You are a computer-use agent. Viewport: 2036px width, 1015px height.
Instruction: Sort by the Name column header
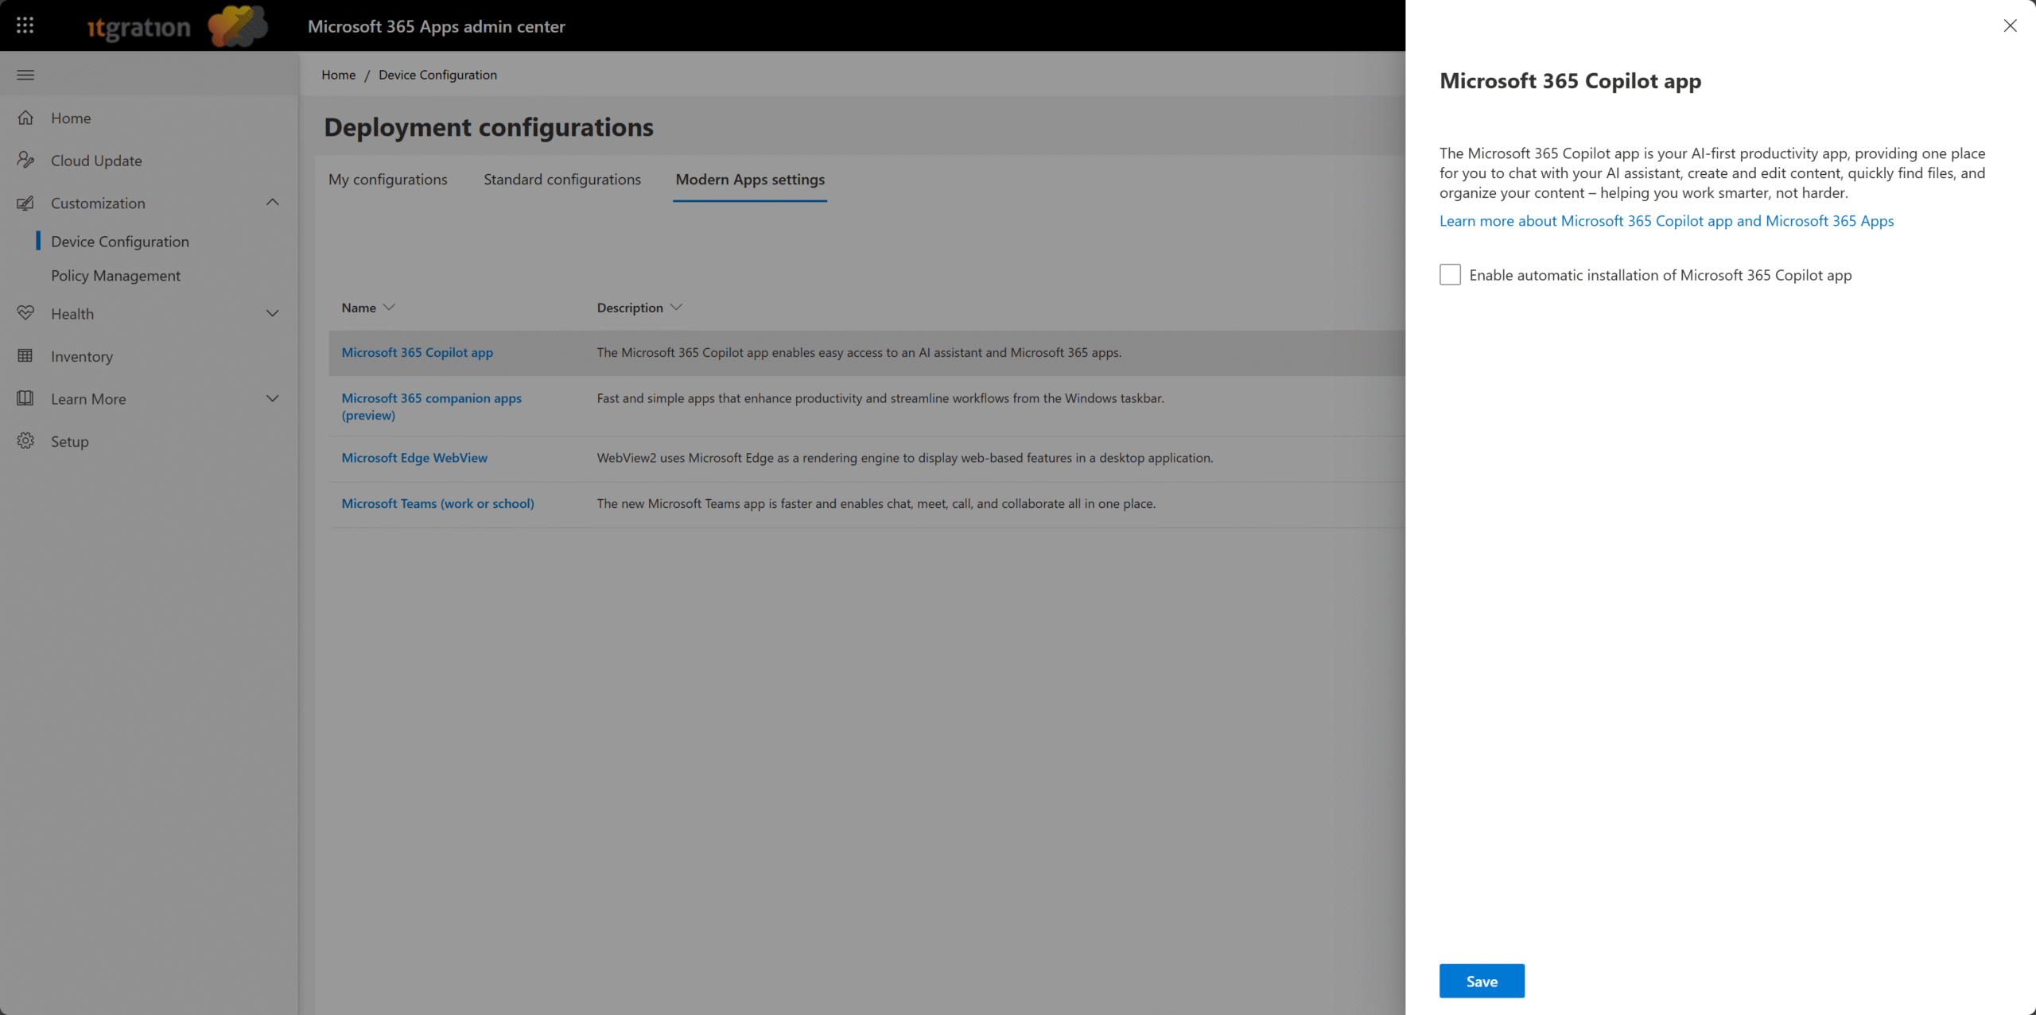pos(359,308)
